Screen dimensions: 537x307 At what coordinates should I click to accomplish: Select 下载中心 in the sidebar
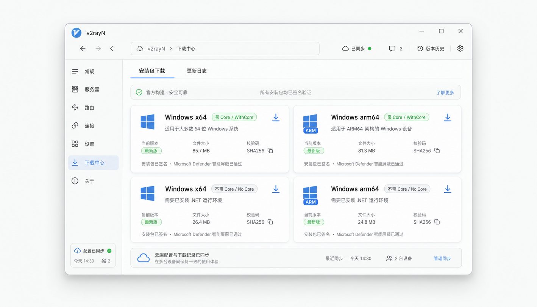(x=93, y=163)
